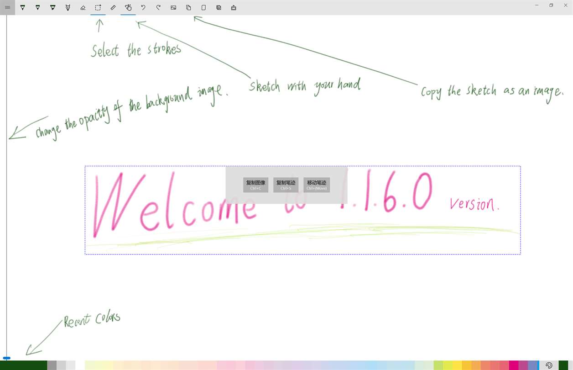Select the ballpoint pen tool
Image resolution: width=573 pixels, height=370 pixels.
coord(22,7)
